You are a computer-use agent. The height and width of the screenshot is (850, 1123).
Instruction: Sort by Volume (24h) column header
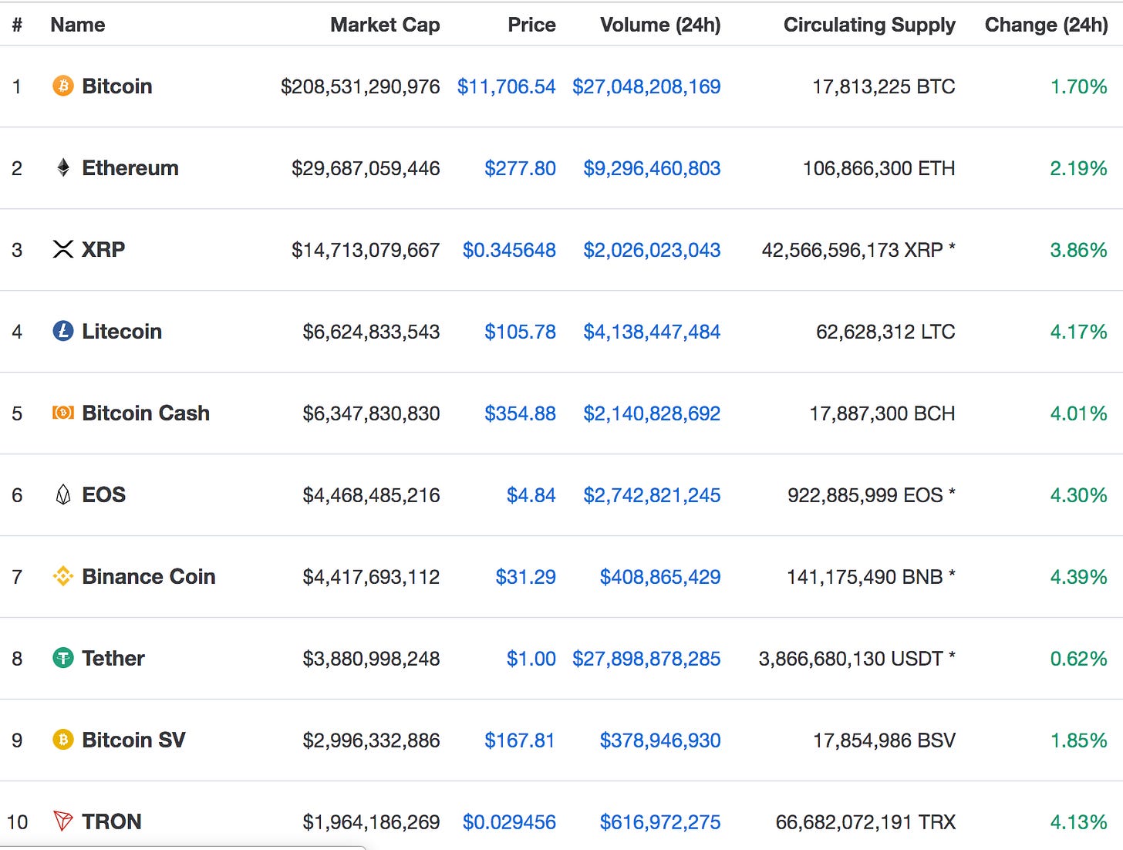(x=660, y=25)
